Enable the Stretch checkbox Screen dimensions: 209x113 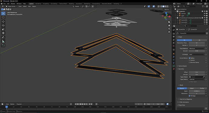pos(189,60)
